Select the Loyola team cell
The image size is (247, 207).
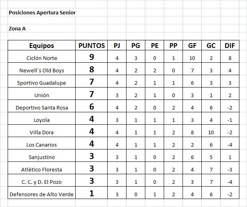pos(42,118)
